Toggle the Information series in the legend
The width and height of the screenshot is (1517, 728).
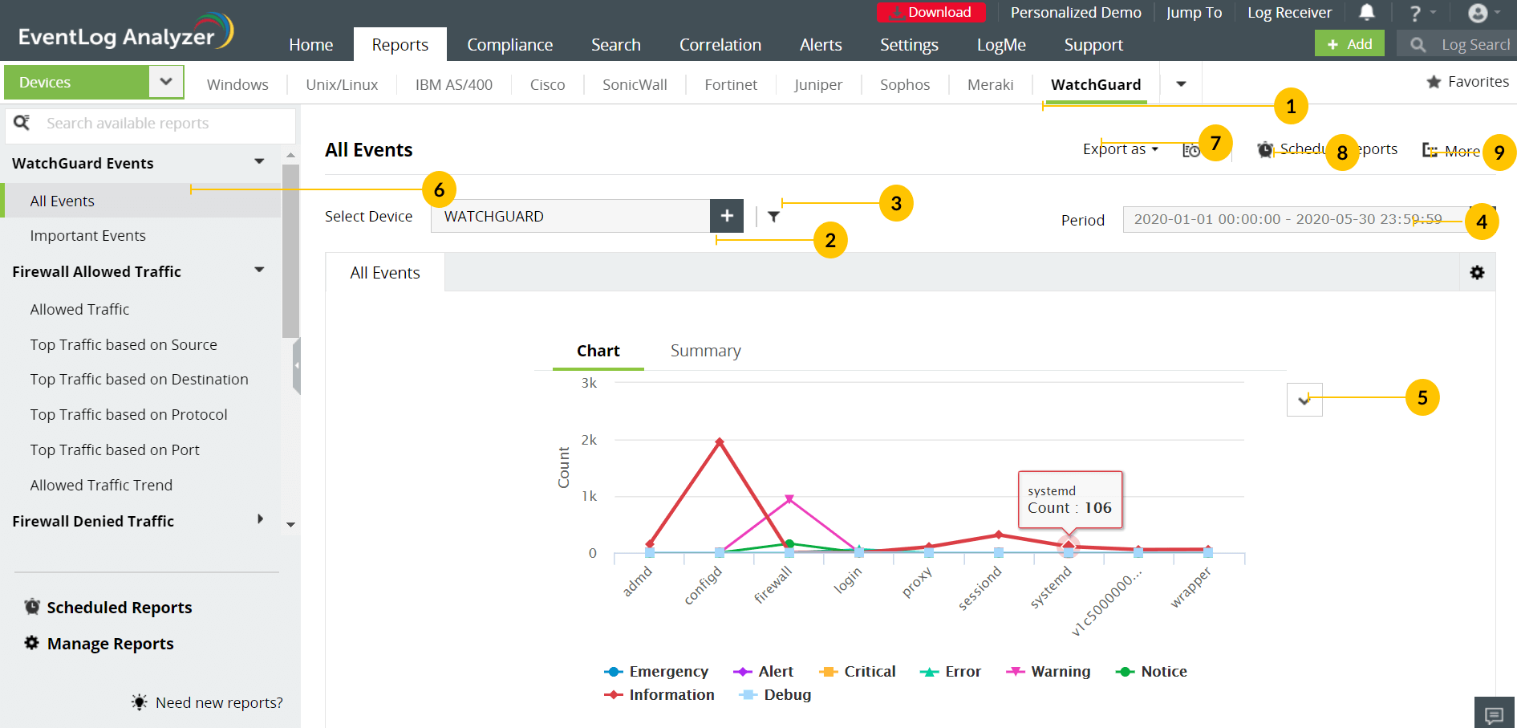point(659,695)
